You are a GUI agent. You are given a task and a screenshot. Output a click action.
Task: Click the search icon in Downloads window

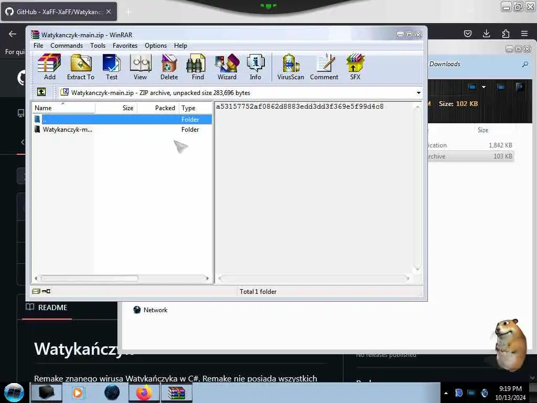coord(525,64)
